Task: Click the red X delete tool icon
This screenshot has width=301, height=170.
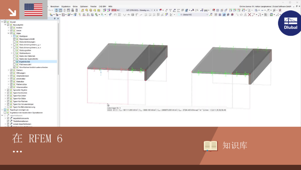Action: pos(250,15)
